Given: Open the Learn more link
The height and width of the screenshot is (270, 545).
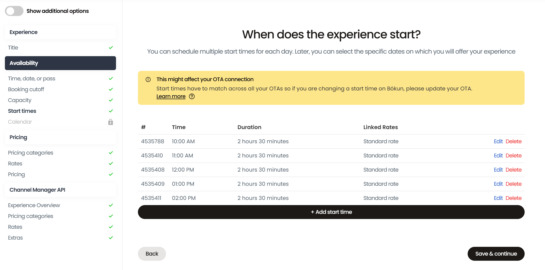Looking at the screenshot, I should click(171, 96).
